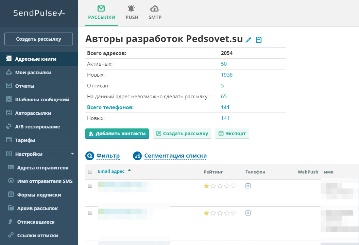Switch to the SMTP tab

point(155,13)
